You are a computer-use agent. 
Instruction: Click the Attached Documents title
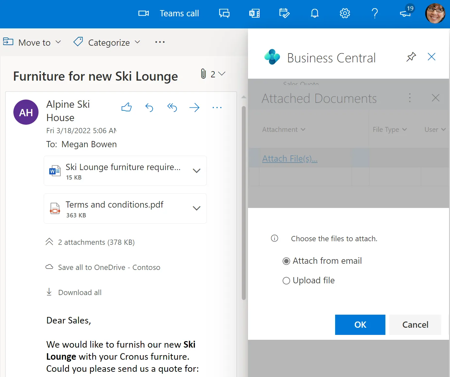319,98
